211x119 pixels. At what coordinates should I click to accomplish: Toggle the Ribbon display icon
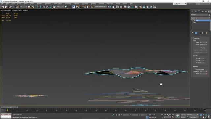point(125,7)
